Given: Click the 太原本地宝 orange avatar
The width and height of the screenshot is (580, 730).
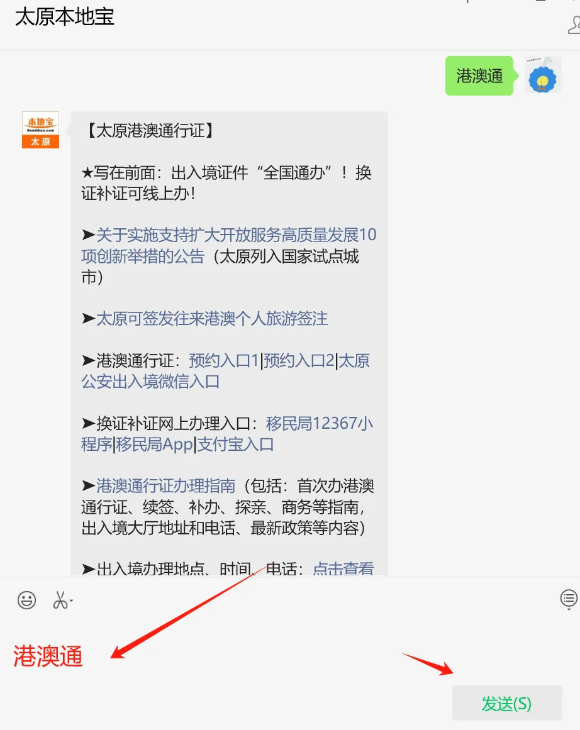Looking at the screenshot, I should pos(40,130).
